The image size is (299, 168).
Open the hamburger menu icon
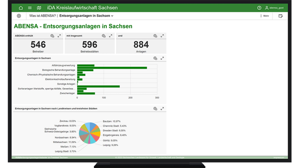coord(30,8)
